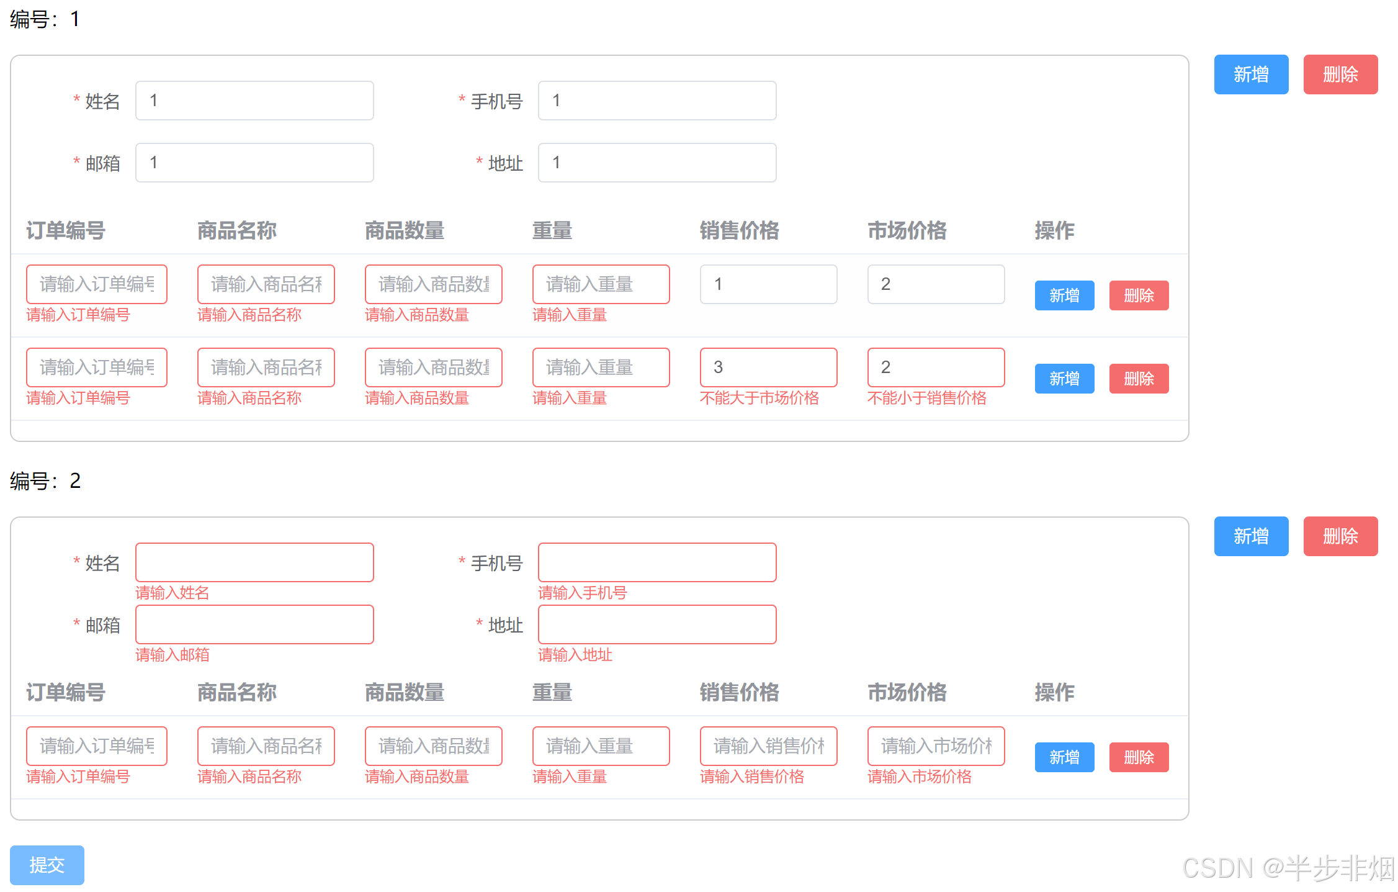Focus the 姓名 field in section 1
Image resolution: width=1398 pixels, height=892 pixels.
(x=254, y=101)
